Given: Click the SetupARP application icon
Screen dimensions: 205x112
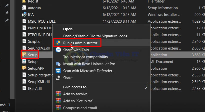Looking at the screenshot, I should tap(24, 68).
